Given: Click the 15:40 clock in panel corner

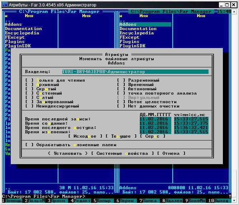Looking at the screenshot, I should (x=224, y=11).
